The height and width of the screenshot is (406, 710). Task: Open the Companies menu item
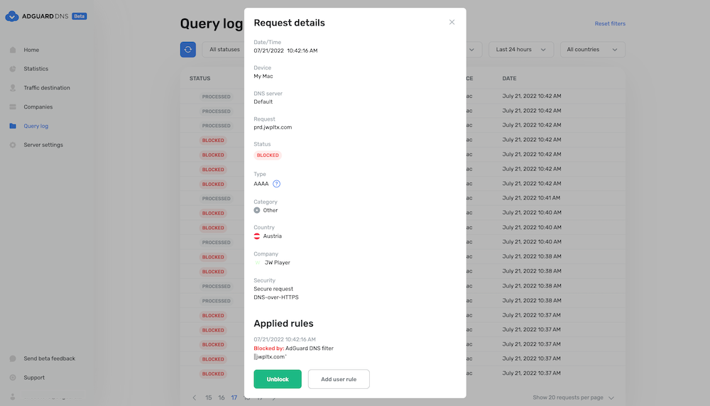[38, 106]
